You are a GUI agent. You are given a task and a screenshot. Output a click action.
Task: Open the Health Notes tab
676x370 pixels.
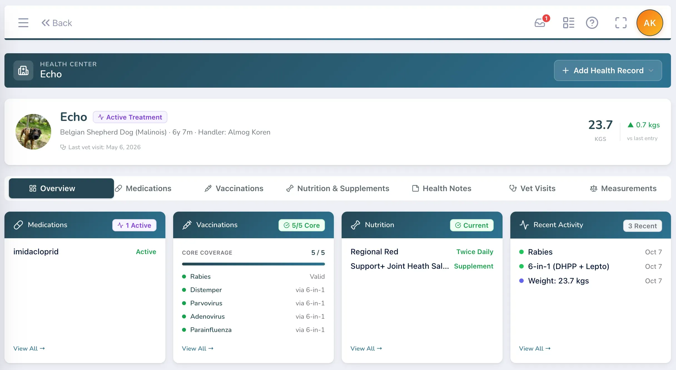click(x=442, y=188)
